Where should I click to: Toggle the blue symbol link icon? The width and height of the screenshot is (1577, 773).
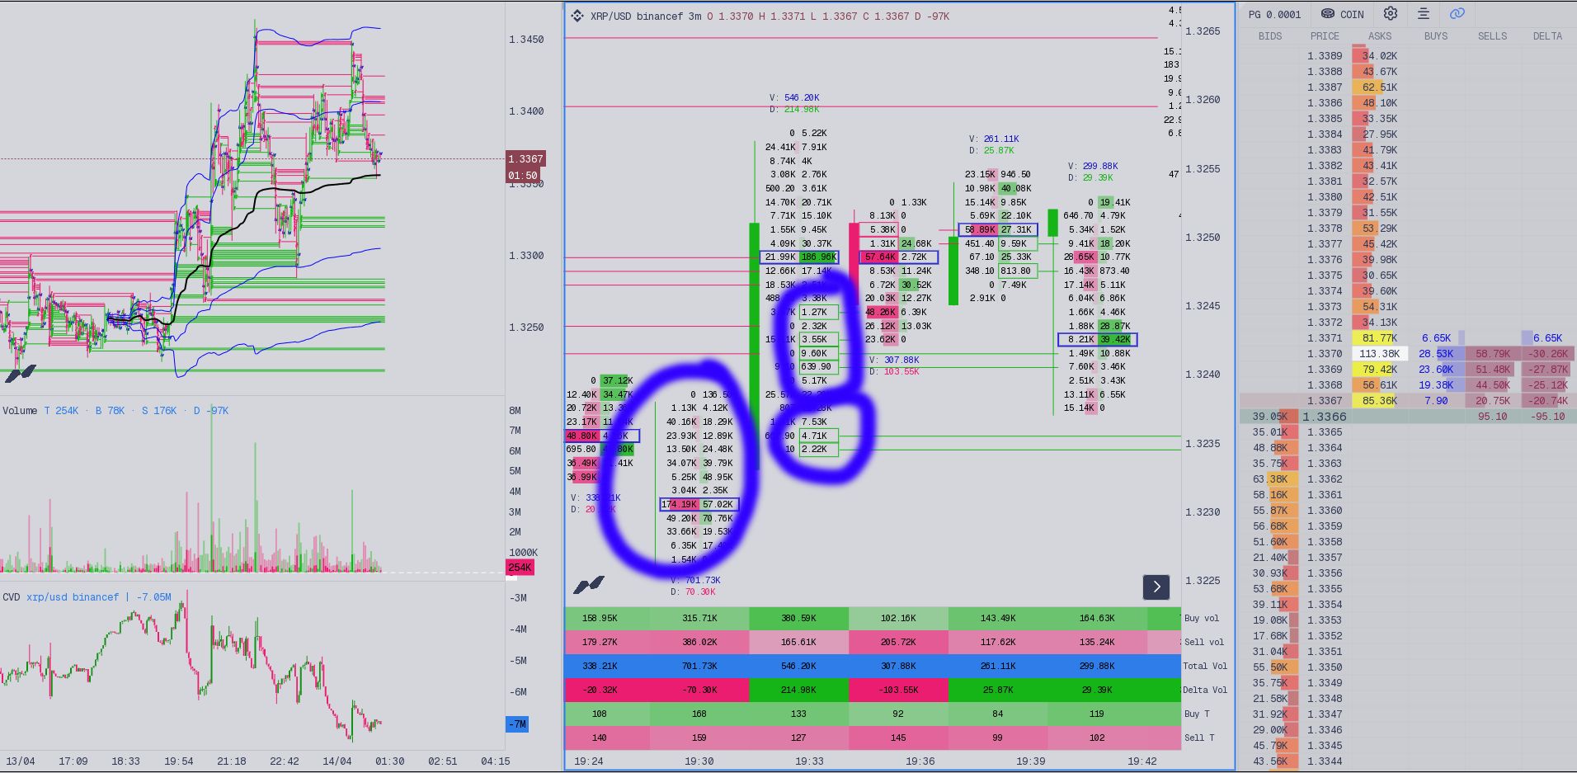(x=1457, y=14)
